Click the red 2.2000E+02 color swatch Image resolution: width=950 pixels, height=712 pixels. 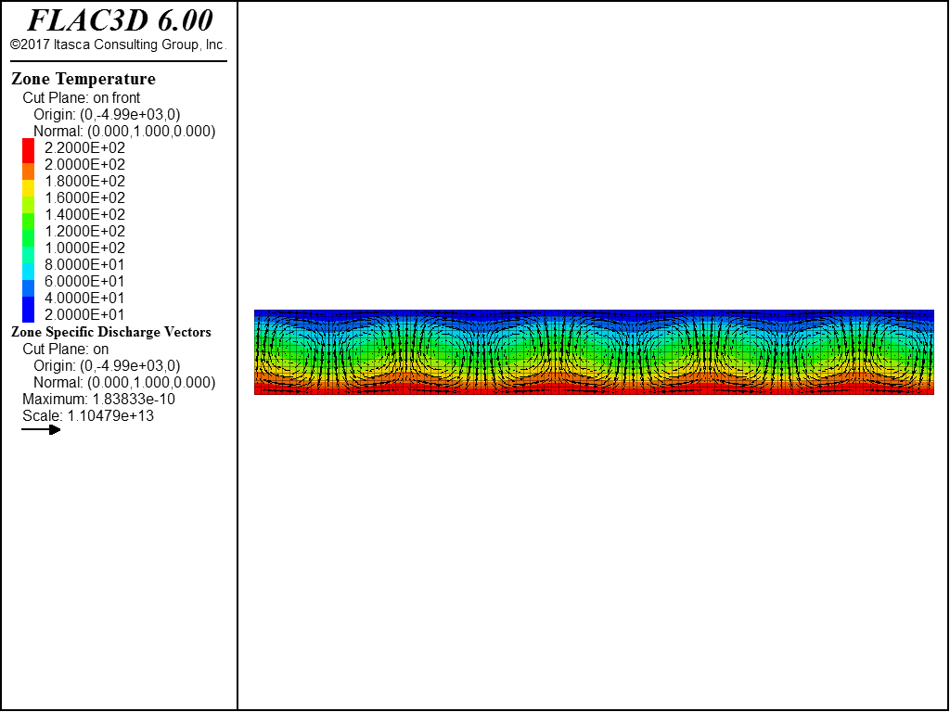pos(29,151)
